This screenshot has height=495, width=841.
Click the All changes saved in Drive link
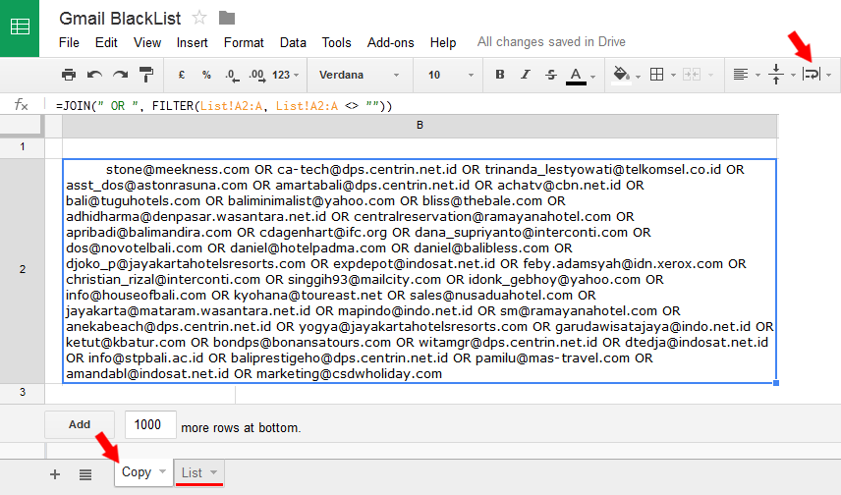(551, 42)
